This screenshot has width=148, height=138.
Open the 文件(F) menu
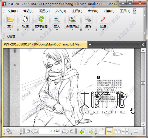pyautogui.click(x=13, y=11)
